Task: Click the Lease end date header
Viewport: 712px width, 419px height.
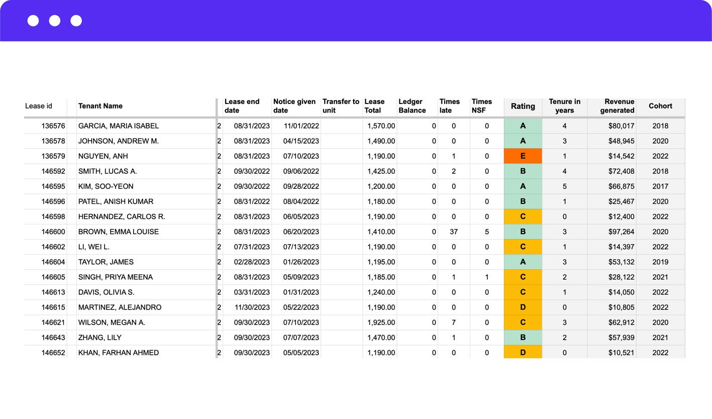Action: 242,106
